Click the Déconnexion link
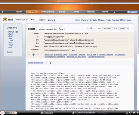The height and width of the screenshot is (115, 139). (x=126, y=20)
